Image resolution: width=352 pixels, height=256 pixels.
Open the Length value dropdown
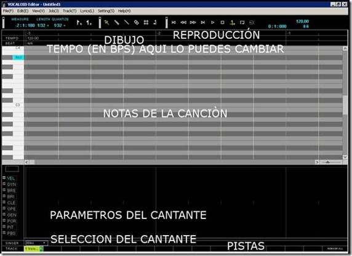tap(43, 26)
